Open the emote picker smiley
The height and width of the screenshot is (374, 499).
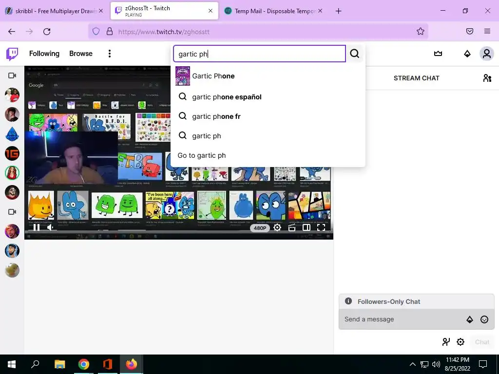point(484,319)
